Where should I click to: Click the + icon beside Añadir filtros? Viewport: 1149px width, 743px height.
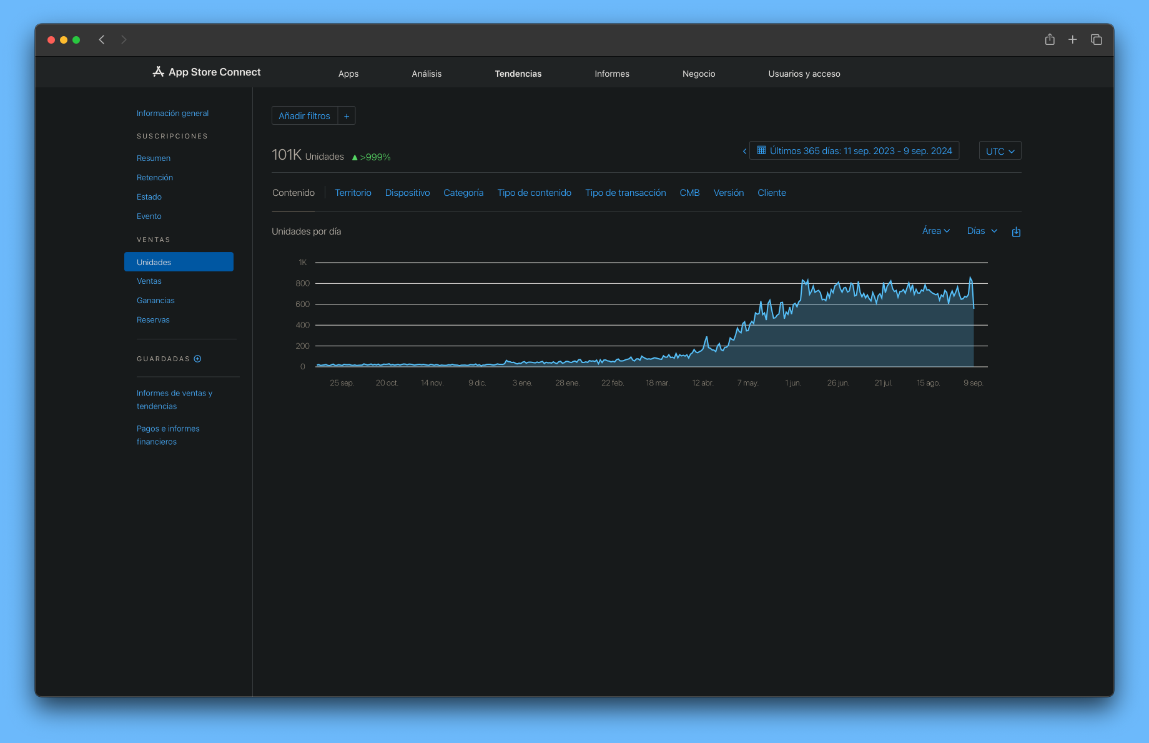[347, 115]
